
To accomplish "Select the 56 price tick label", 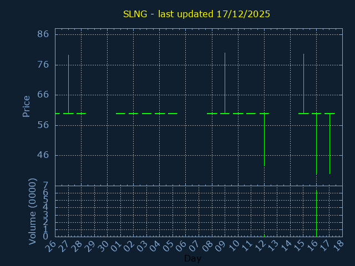I will click(x=43, y=125).
